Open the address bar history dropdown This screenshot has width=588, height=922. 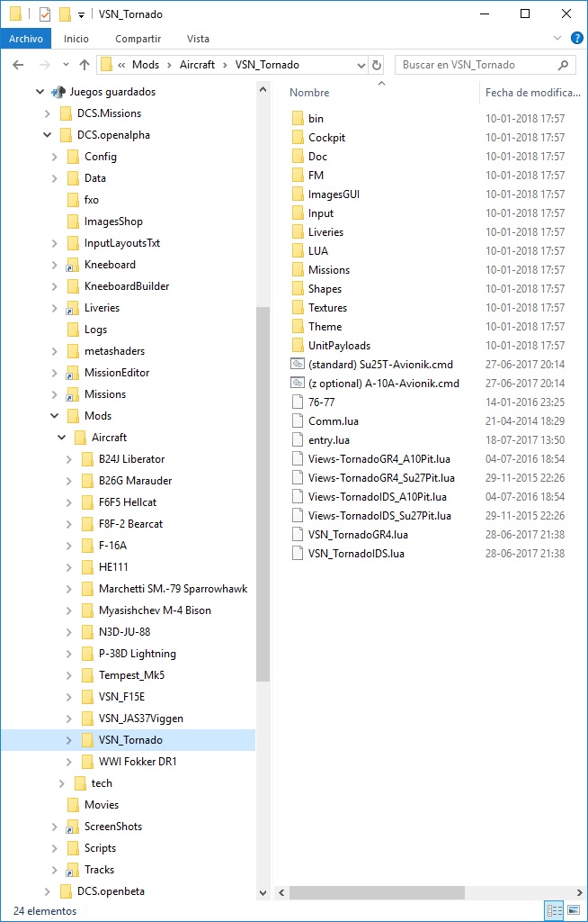361,65
